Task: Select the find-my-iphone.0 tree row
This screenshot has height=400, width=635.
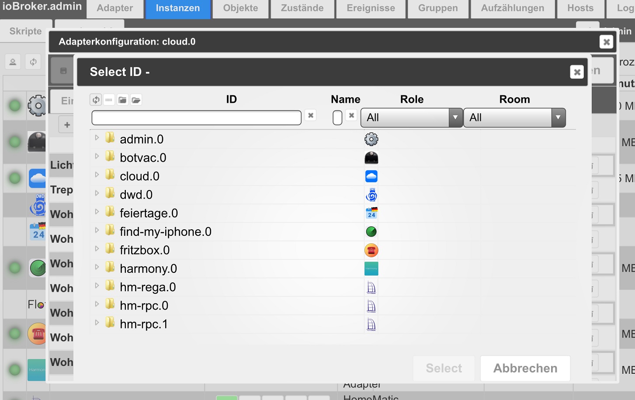Action: click(333, 232)
